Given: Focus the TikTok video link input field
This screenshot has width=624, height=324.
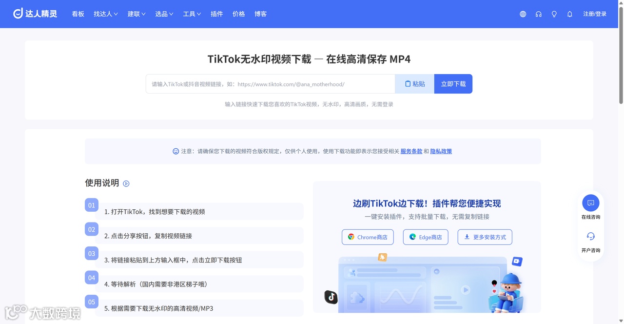Looking at the screenshot, I should click(x=271, y=84).
